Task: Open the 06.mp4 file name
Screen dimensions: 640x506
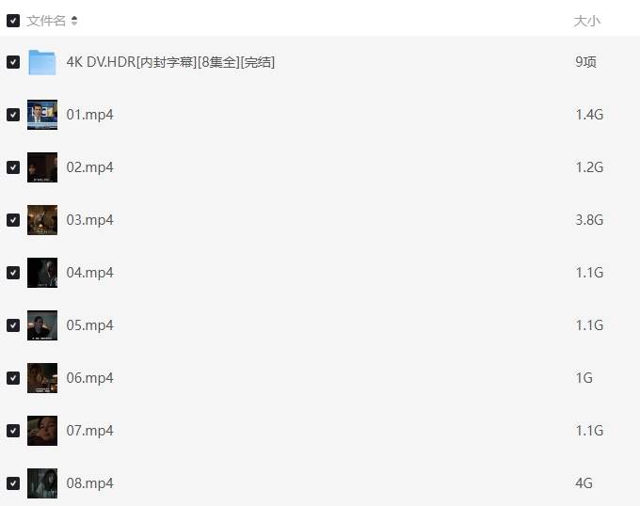Action: [89, 378]
